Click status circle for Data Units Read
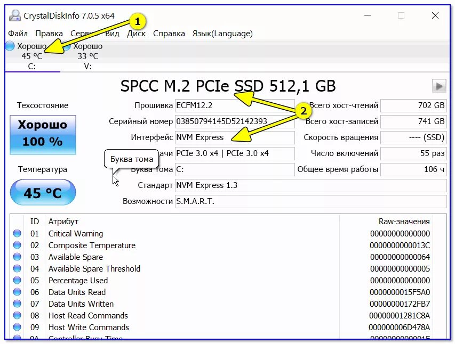The height and width of the screenshot is (344, 455). tap(17, 292)
